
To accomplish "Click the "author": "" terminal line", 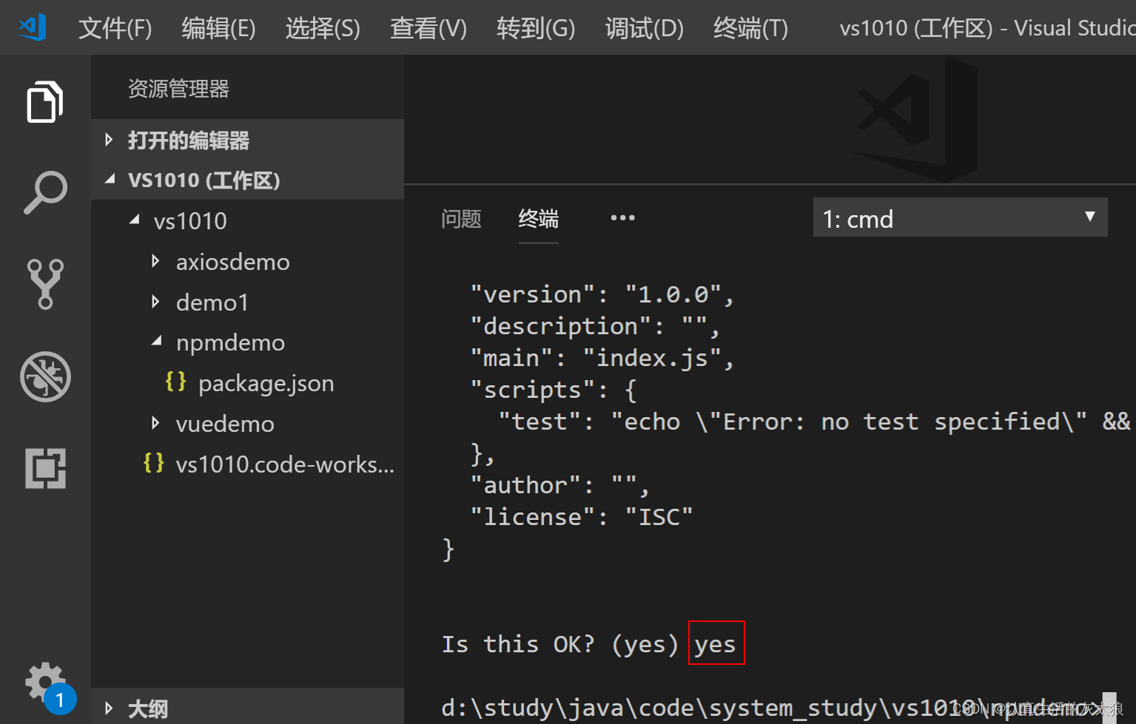I will pos(560,485).
